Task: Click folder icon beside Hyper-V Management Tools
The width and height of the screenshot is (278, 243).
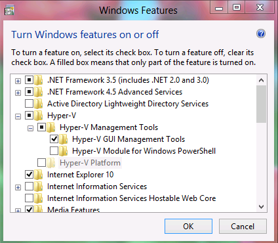Action: (x=51, y=127)
